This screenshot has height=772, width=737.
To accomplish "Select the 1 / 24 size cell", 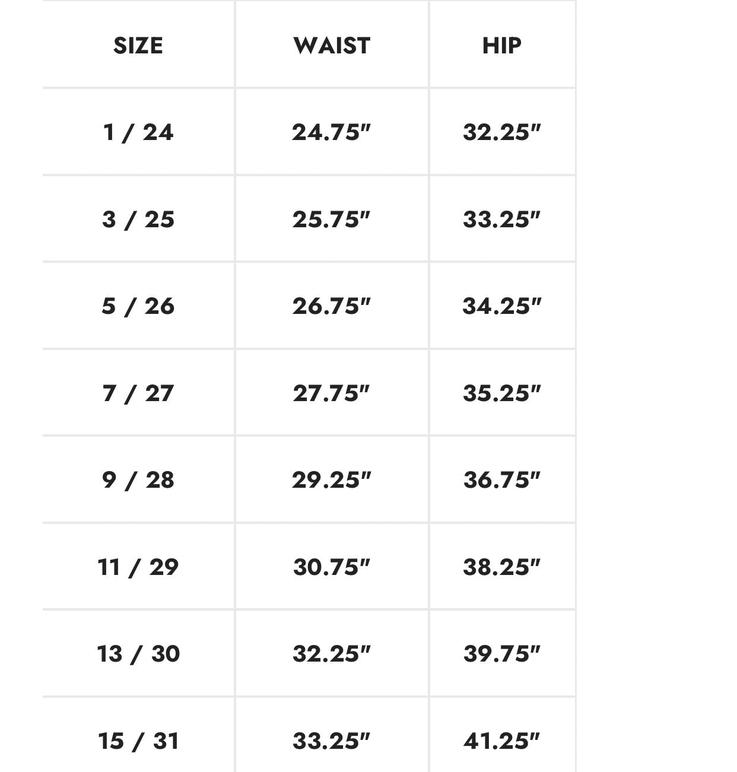I will coord(138,132).
